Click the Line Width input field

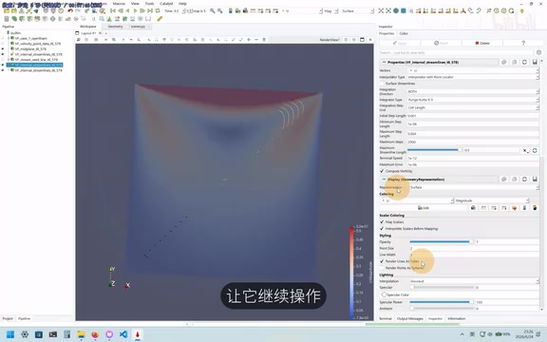474,255
